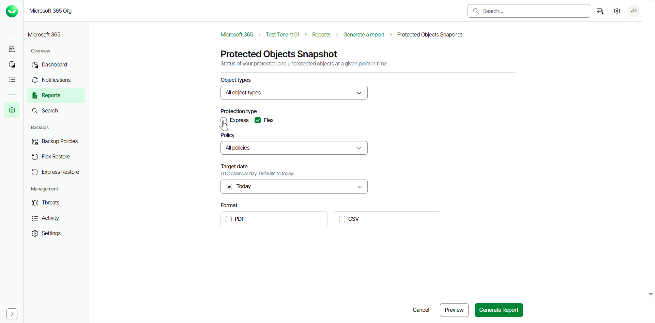Open the messages icon next to search
The image size is (655, 323).
600,11
